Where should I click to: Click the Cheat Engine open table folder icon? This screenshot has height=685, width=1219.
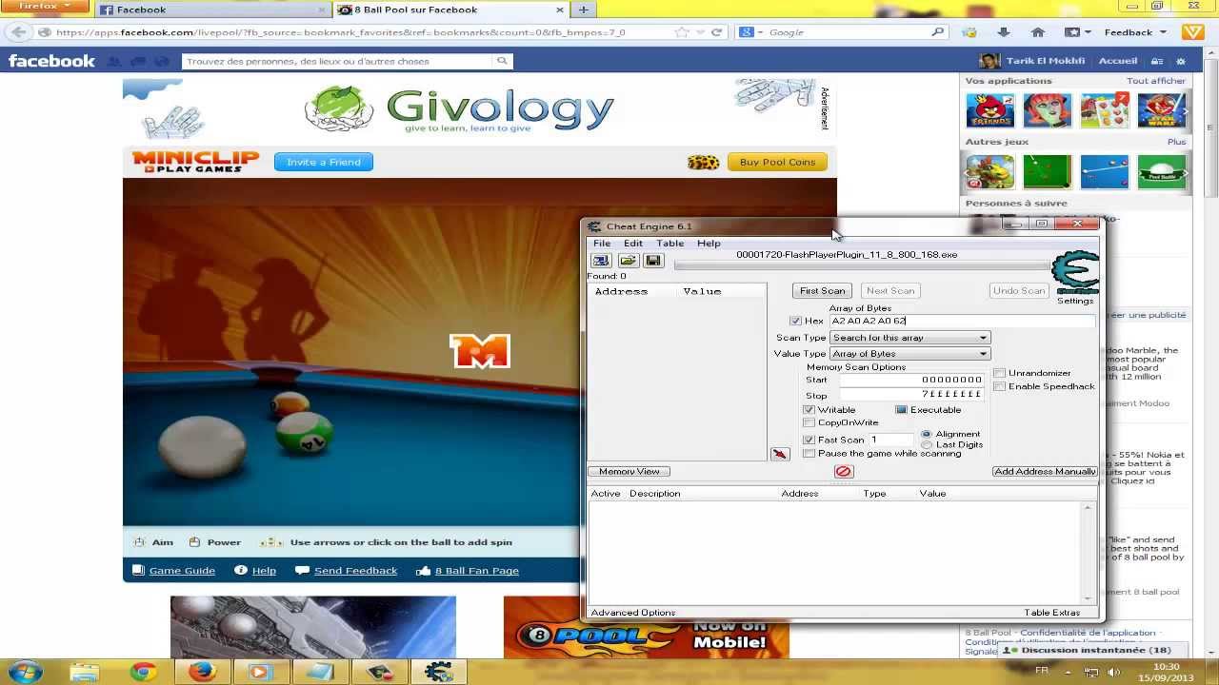[x=628, y=261]
